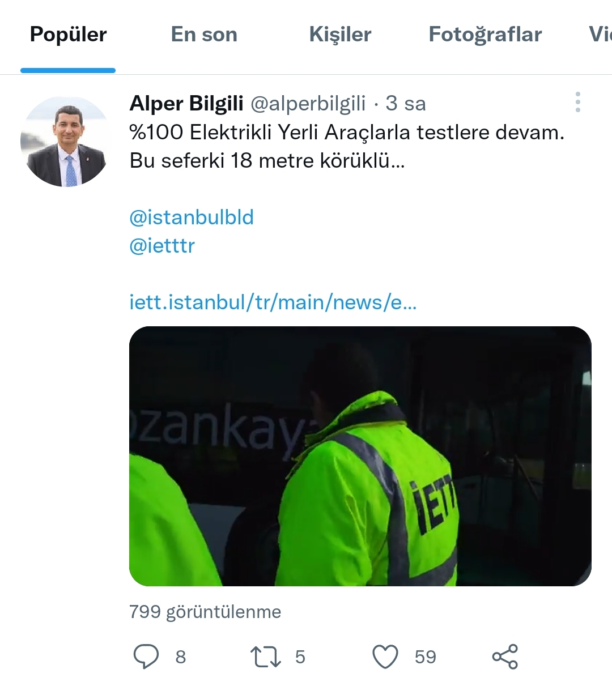Open the tweet's three-dot more menu
Screen dimensions: 612x686
click(x=577, y=103)
